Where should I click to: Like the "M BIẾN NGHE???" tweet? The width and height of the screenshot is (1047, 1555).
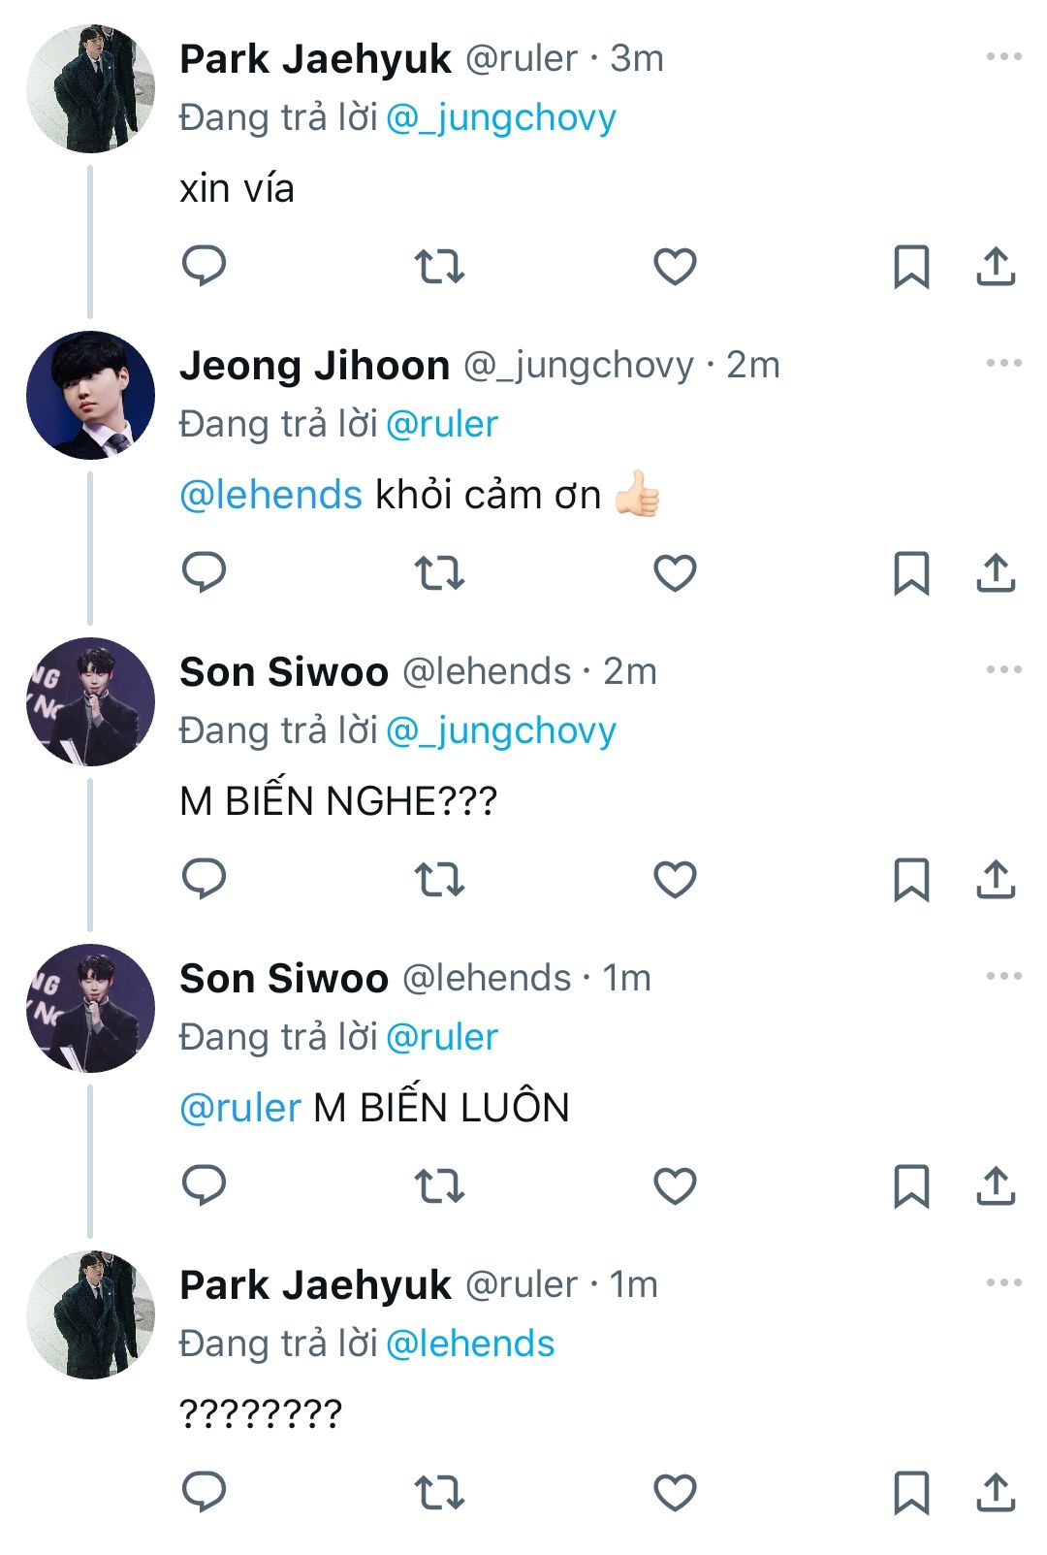point(675,879)
